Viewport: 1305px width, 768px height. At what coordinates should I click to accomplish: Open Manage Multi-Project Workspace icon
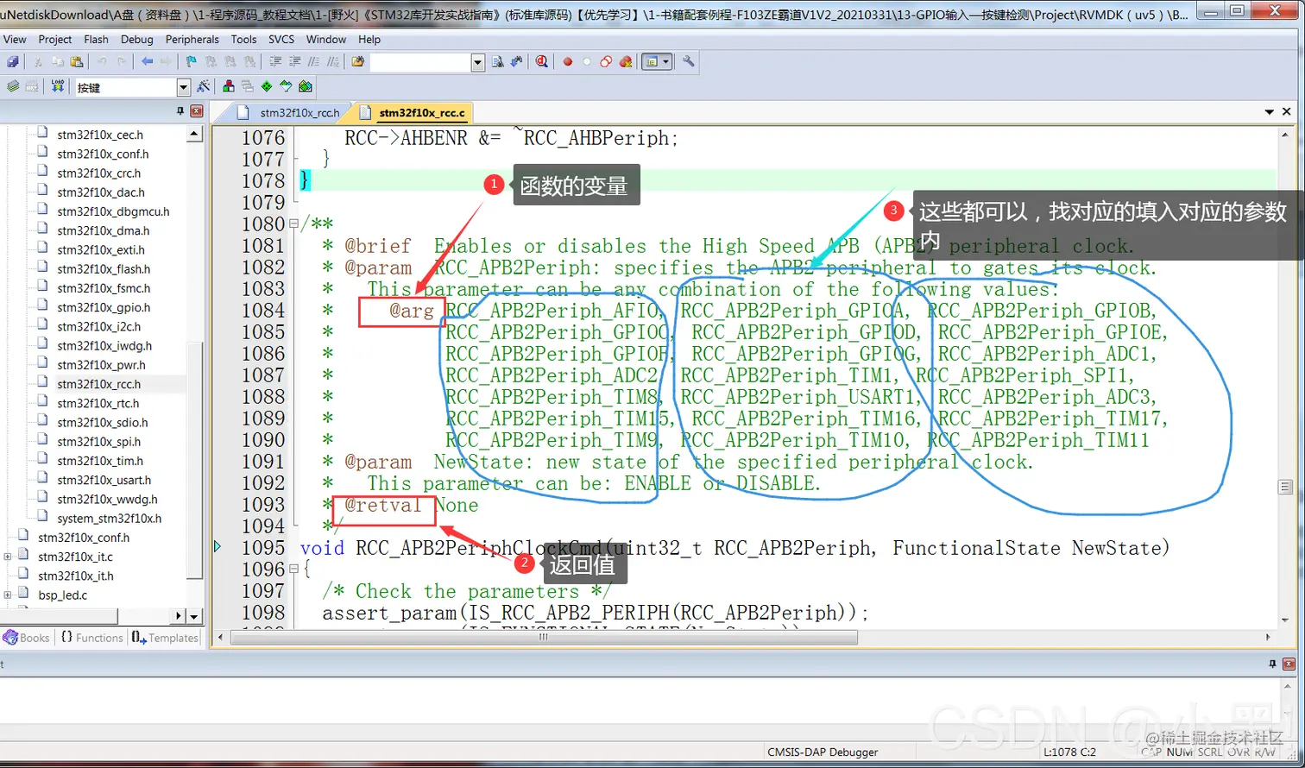248,86
